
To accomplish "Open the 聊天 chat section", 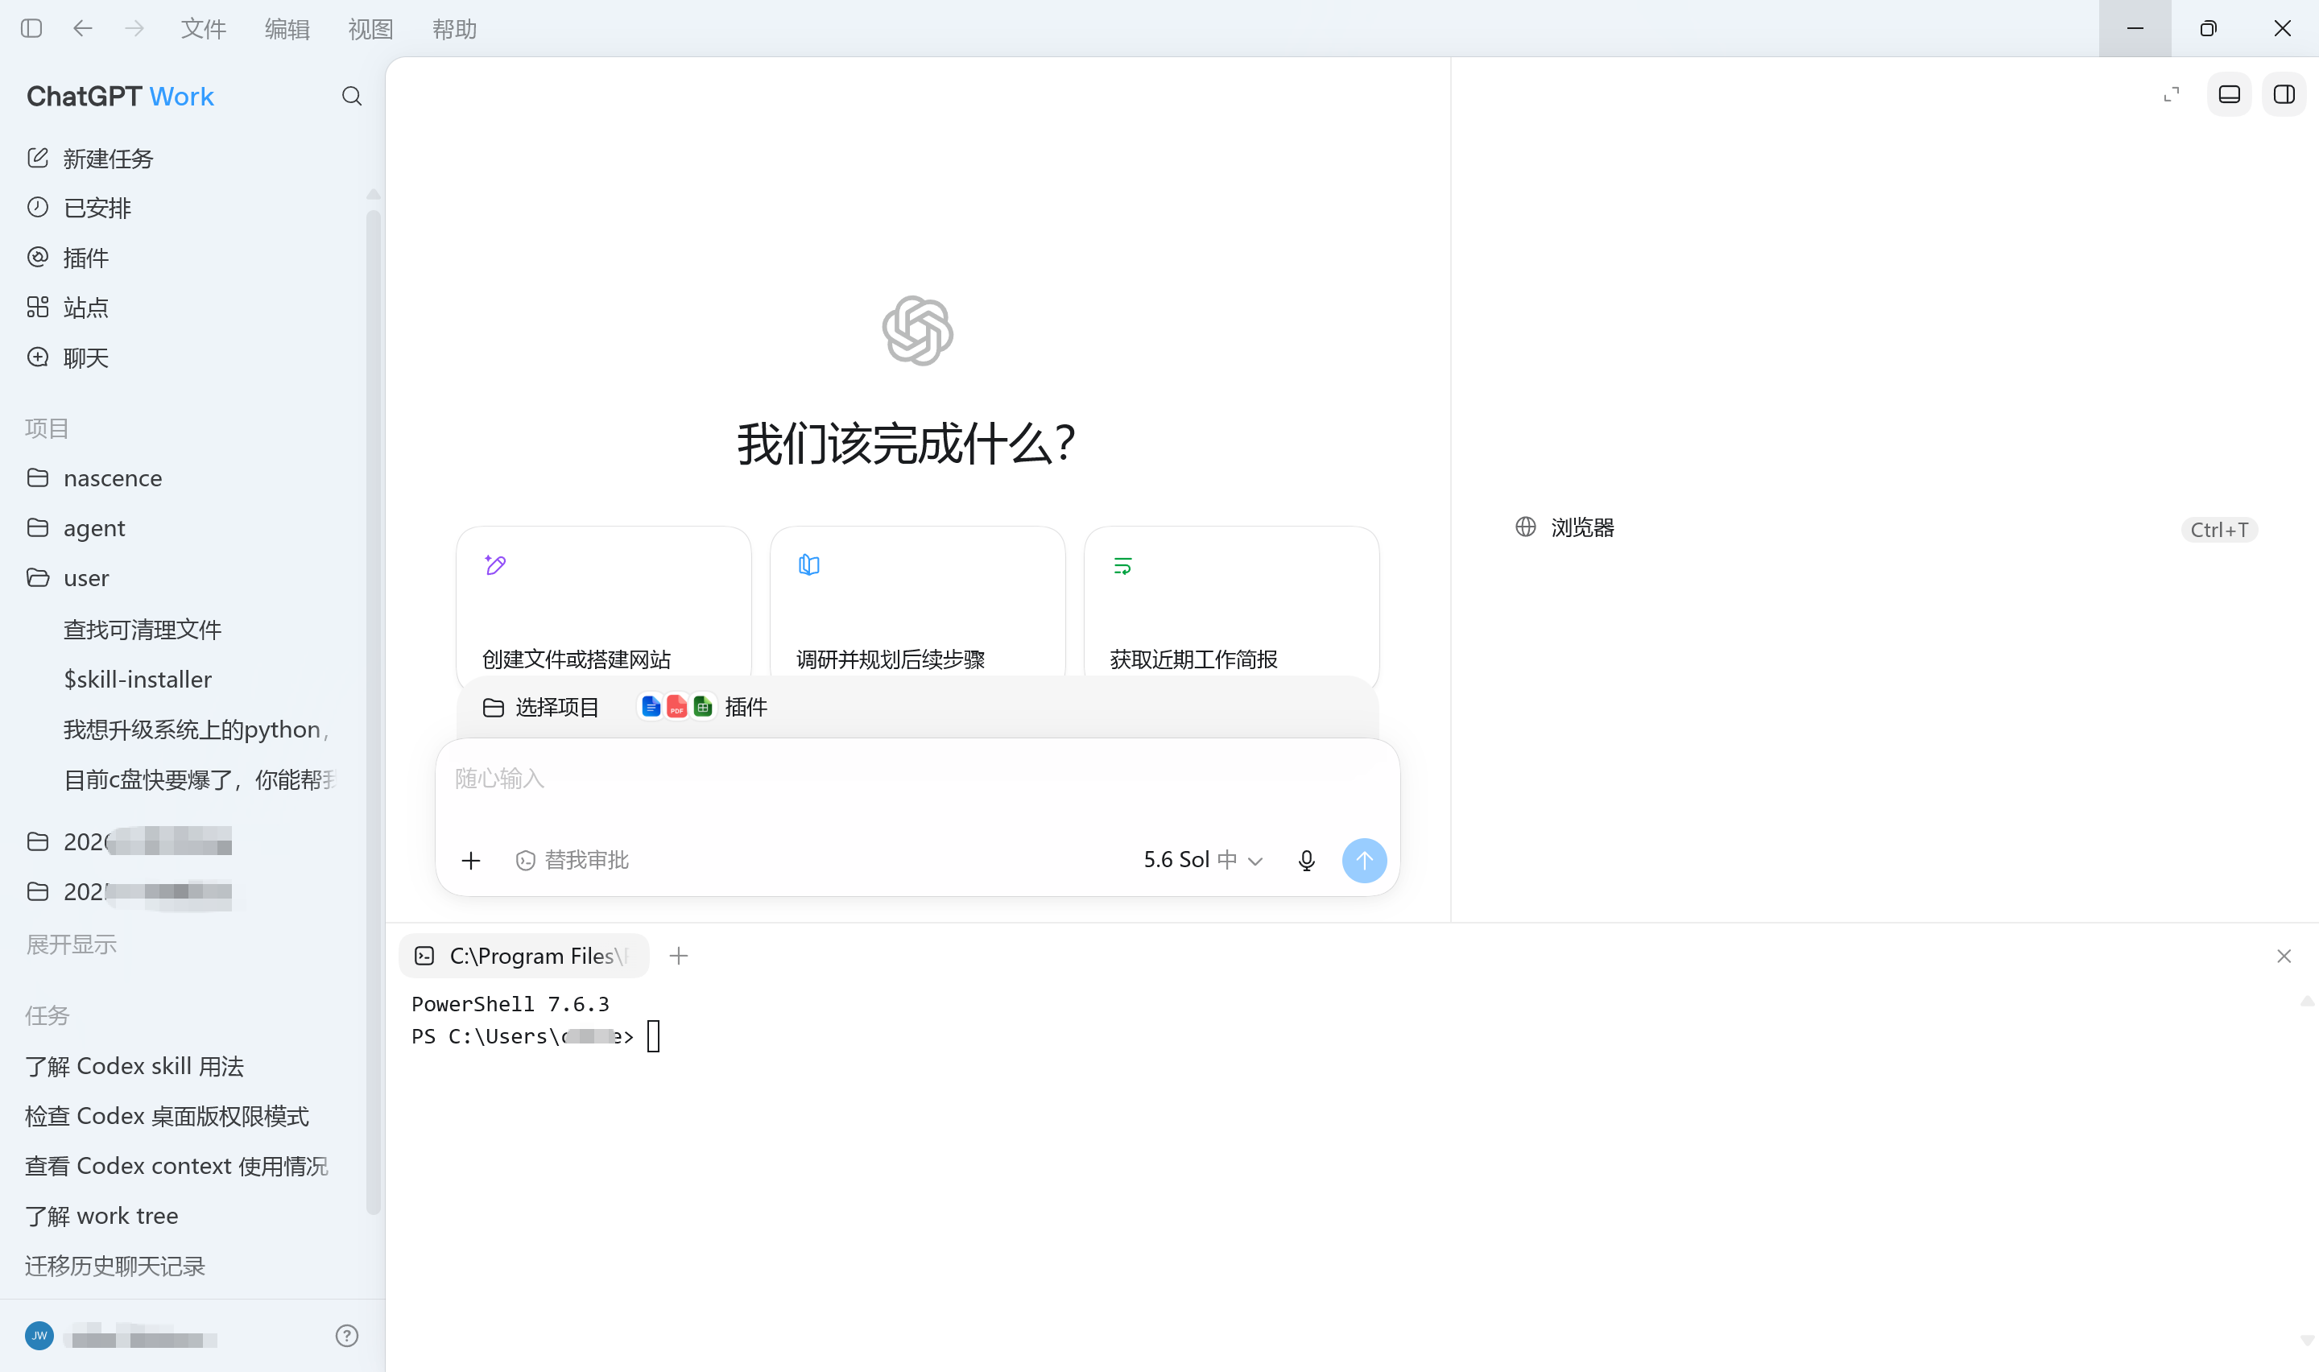I will (x=68, y=357).
